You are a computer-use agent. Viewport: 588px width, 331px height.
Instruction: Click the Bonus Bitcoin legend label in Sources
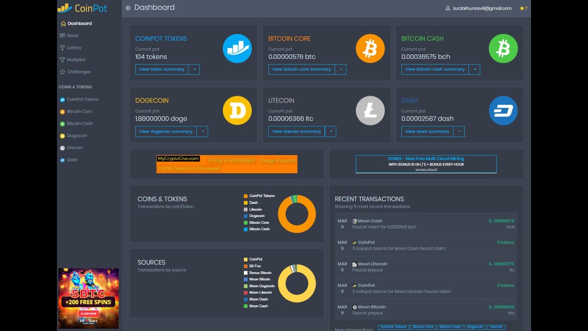pyautogui.click(x=260, y=273)
